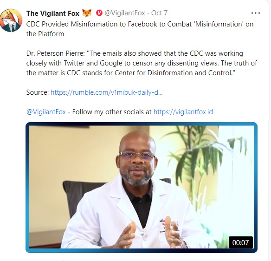Click the red verified badge icon

[x=99, y=13]
